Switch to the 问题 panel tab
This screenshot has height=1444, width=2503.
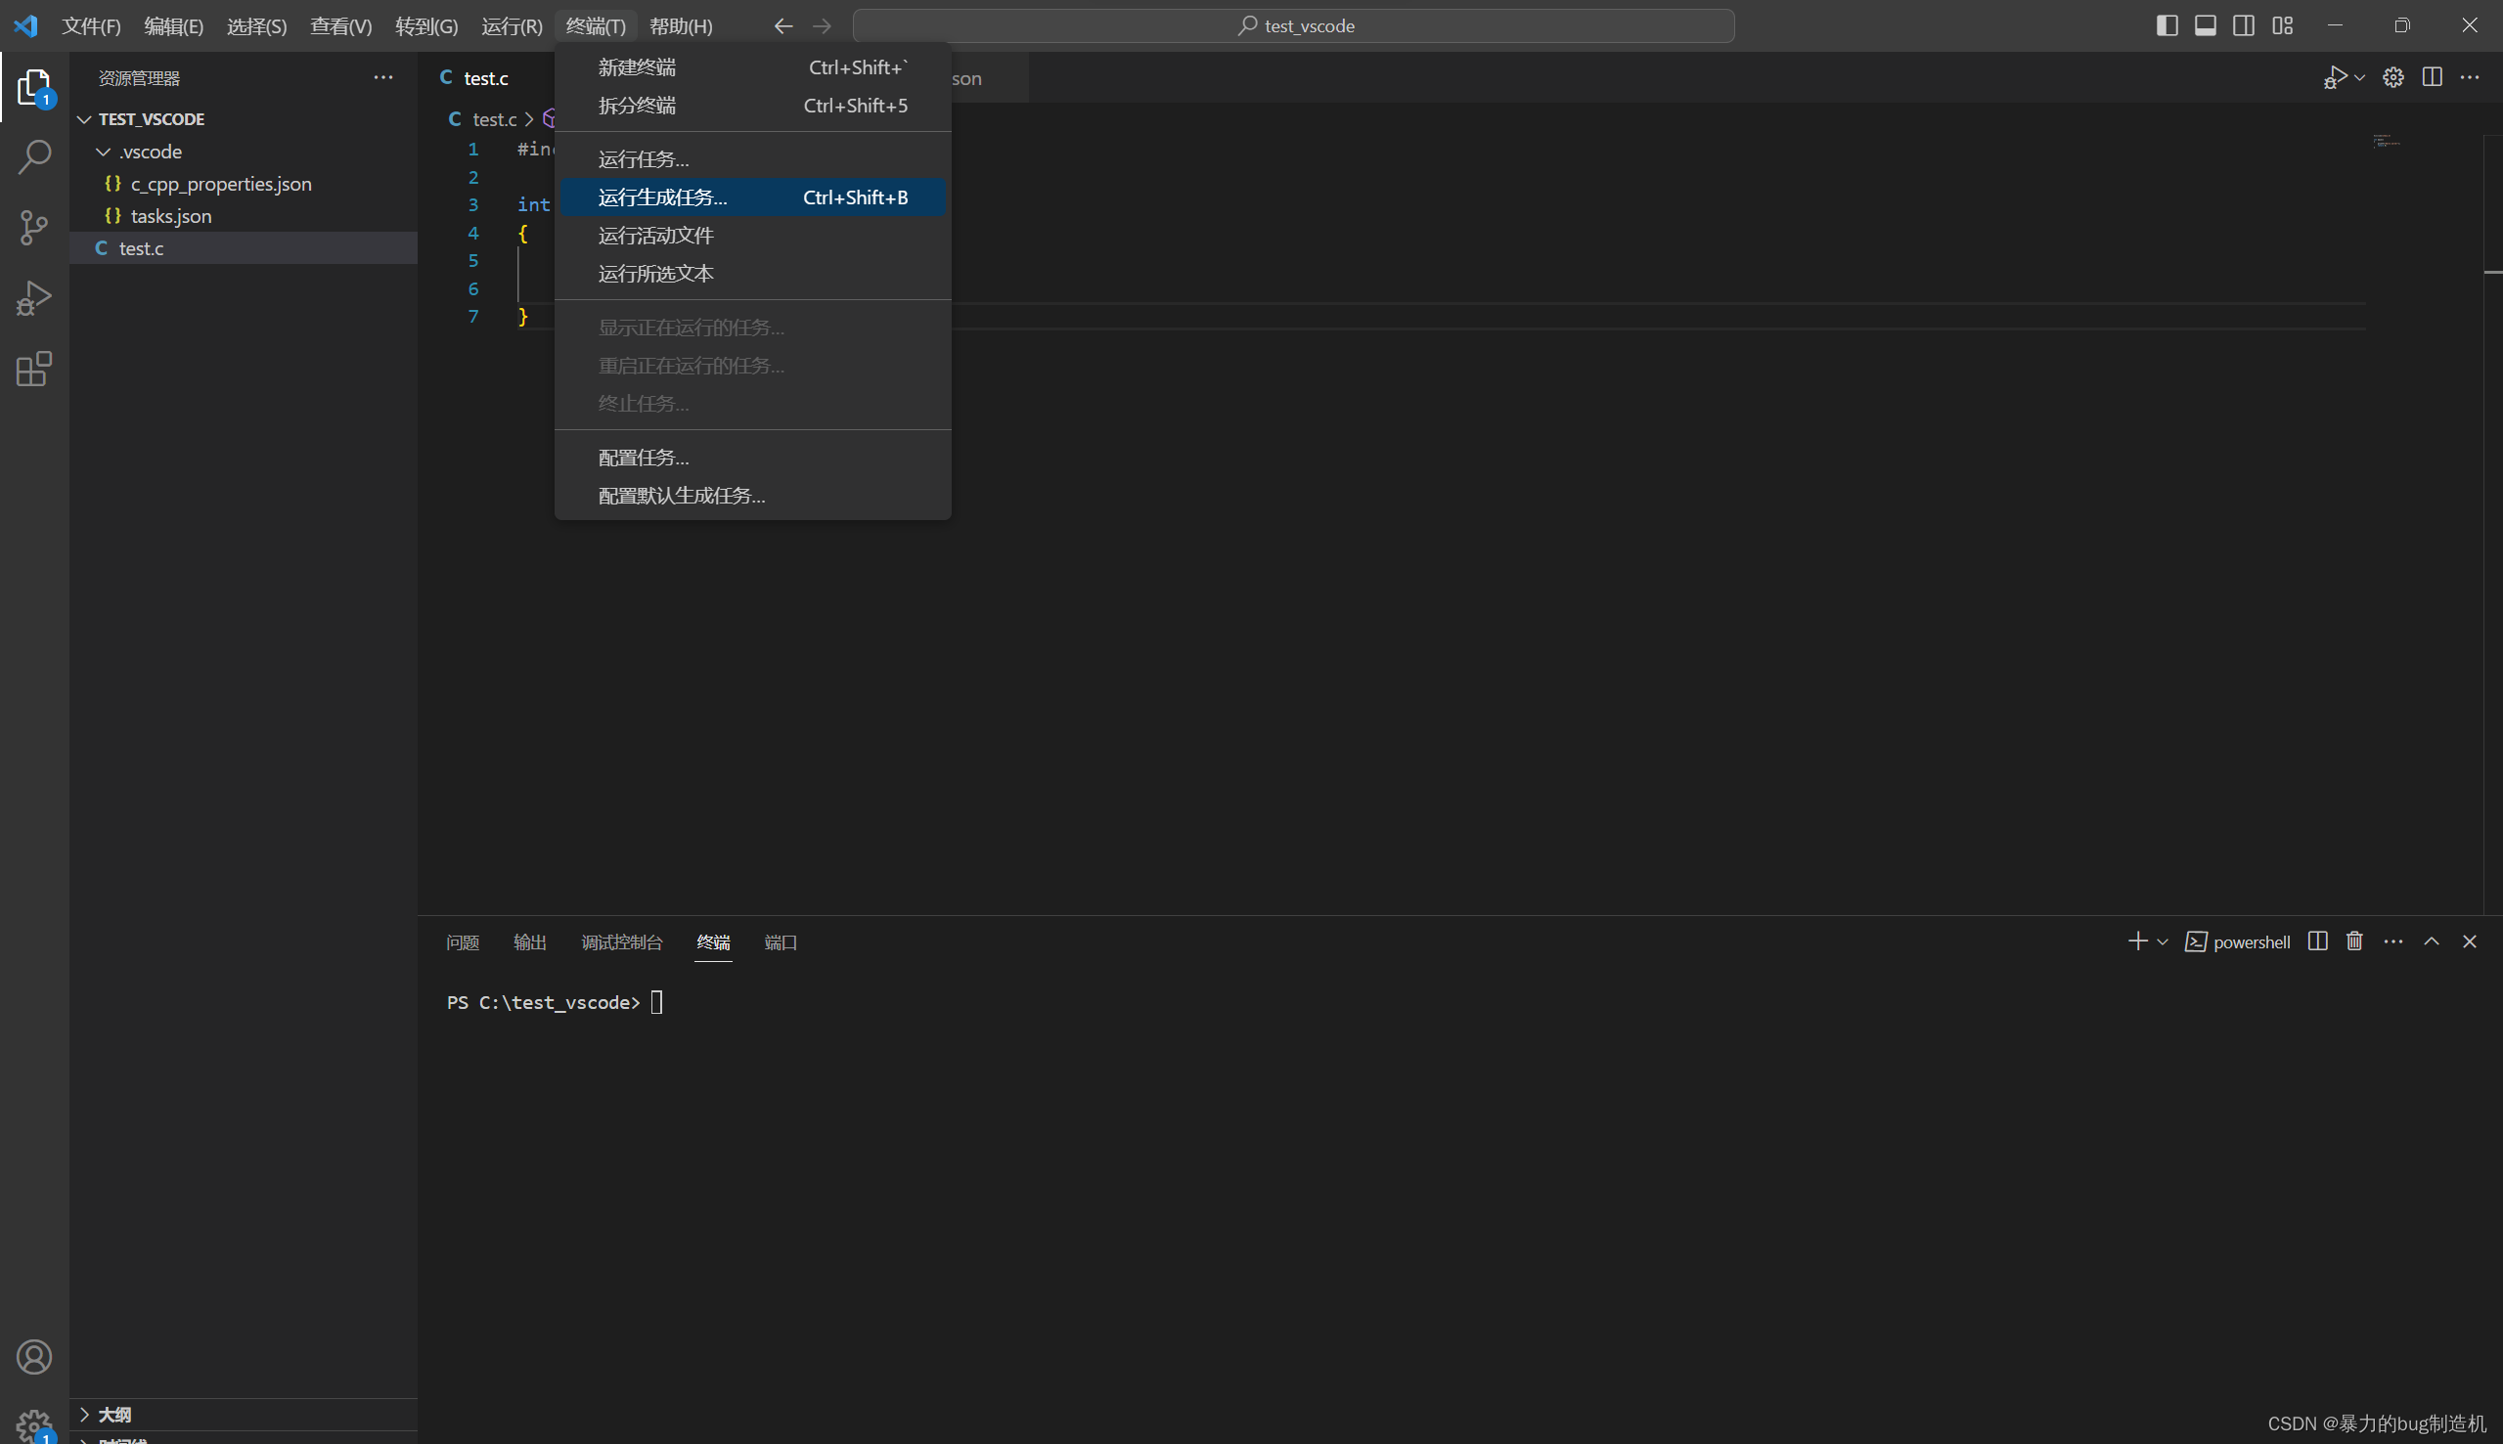[463, 942]
